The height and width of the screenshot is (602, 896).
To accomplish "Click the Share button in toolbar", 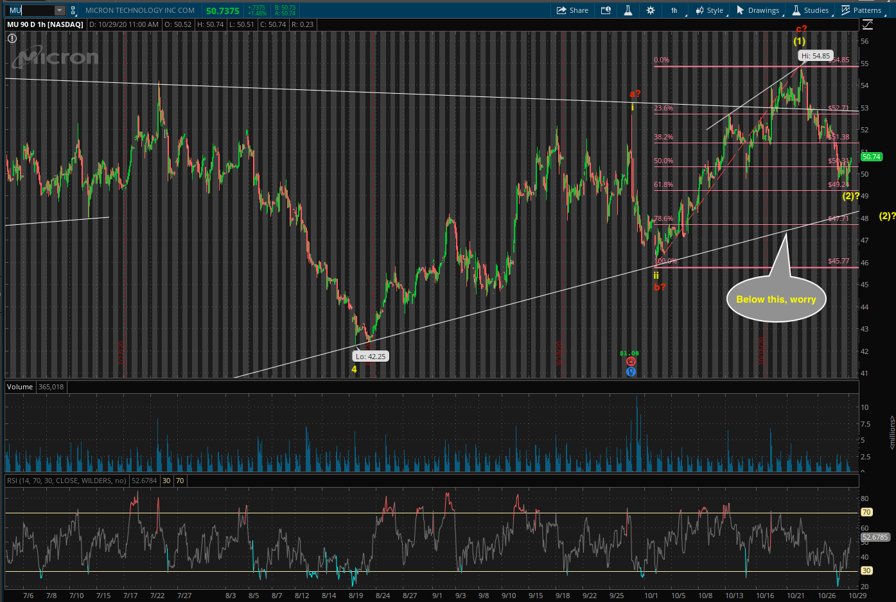I will (572, 10).
